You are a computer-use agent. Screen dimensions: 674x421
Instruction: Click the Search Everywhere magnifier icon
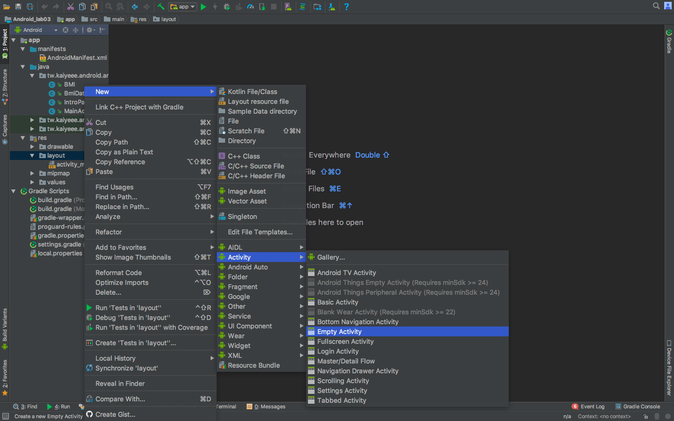click(656, 6)
